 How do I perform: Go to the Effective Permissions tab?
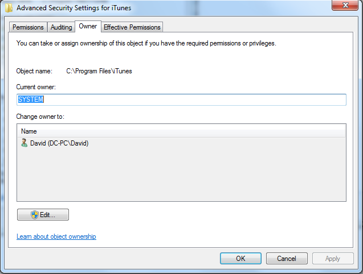[x=132, y=27]
